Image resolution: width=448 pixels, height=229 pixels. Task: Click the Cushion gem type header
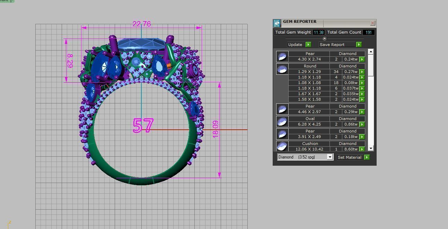click(x=310, y=144)
